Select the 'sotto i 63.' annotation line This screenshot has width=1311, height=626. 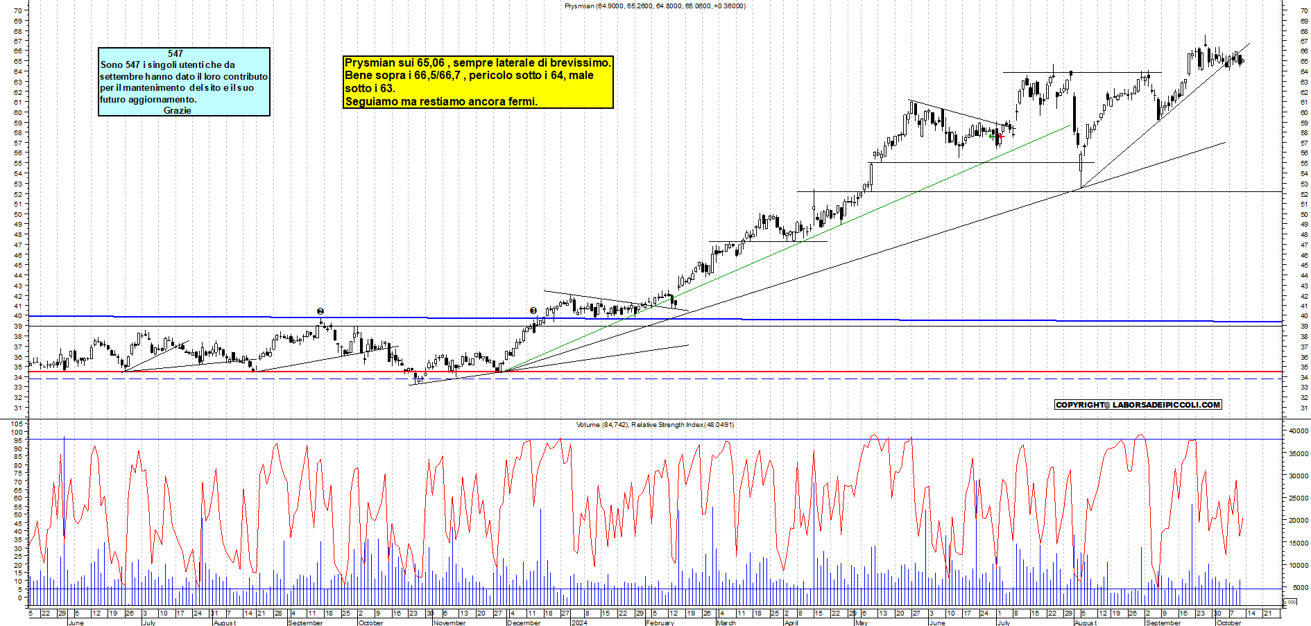[370, 88]
